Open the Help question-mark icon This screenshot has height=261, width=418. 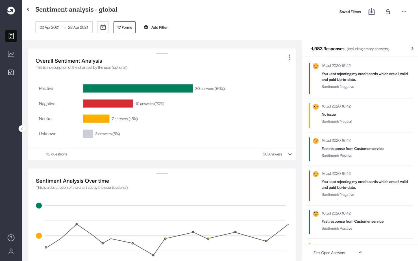click(x=11, y=238)
